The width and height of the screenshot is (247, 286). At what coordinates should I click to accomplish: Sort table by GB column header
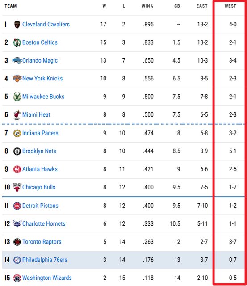tap(177, 6)
